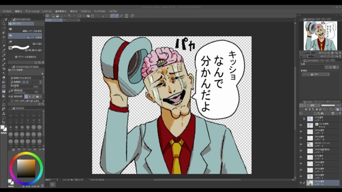Click the Open file folder icon
The height and width of the screenshot is (192, 342).
tap(57, 16)
